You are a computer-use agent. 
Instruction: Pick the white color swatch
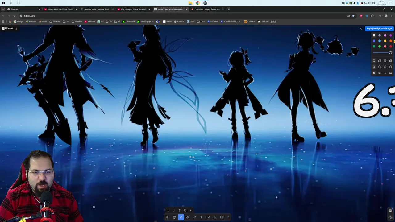pos(374,35)
